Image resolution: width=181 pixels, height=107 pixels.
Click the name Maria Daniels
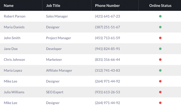pyautogui.click(x=14, y=27)
